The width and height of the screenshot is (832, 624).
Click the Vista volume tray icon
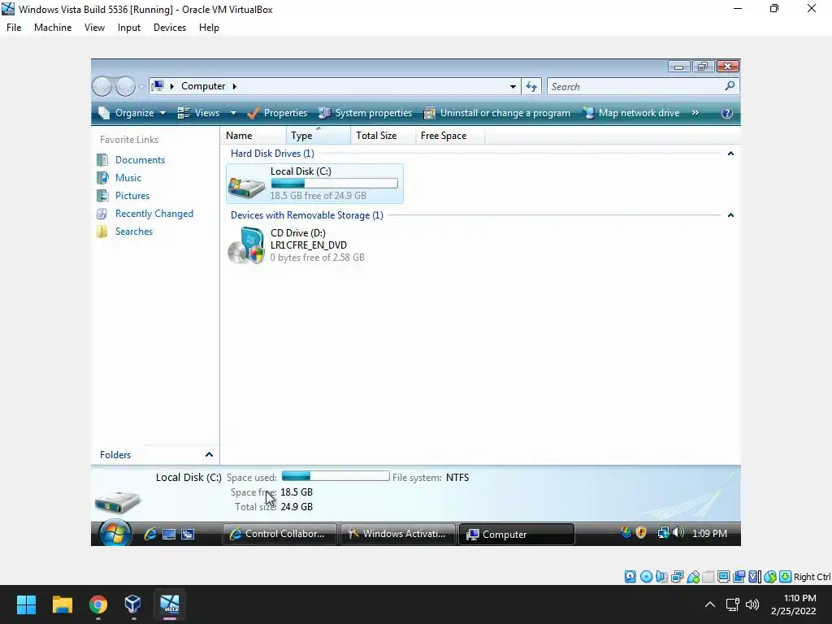click(x=678, y=532)
